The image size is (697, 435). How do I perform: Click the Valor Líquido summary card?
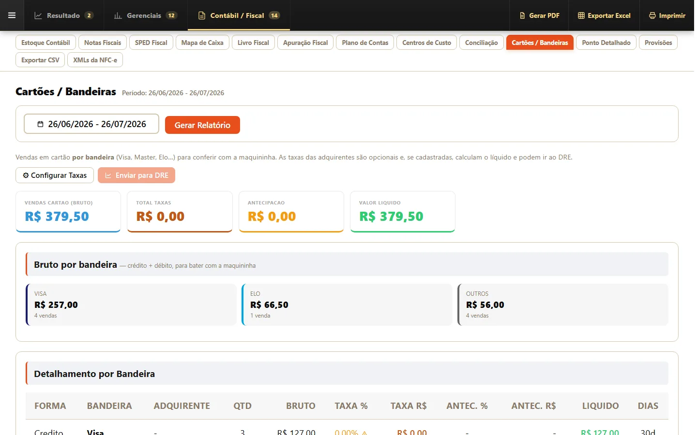coord(403,212)
